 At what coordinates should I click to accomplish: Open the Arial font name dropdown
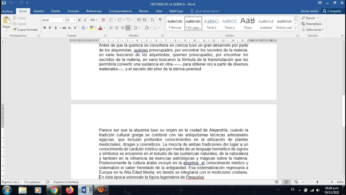tap(63, 20)
